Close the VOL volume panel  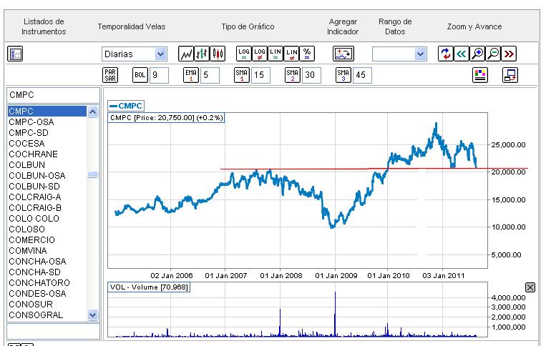(x=530, y=287)
